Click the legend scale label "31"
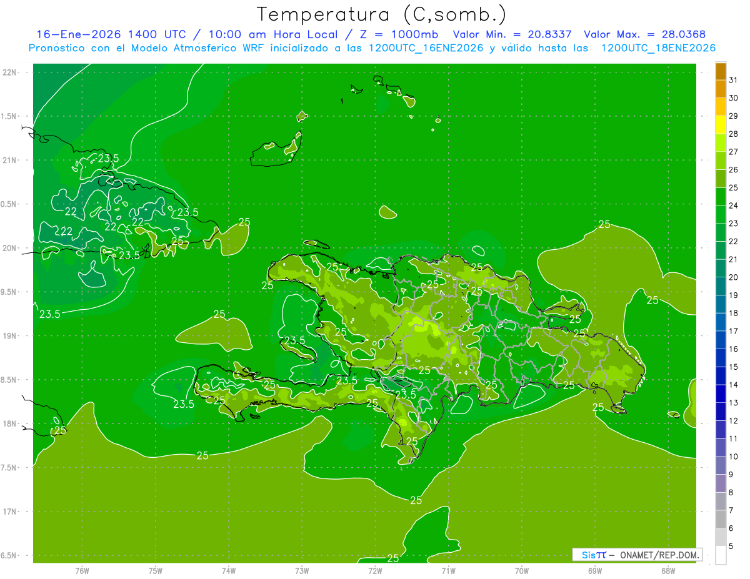This screenshot has width=750, height=579. click(734, 79)
